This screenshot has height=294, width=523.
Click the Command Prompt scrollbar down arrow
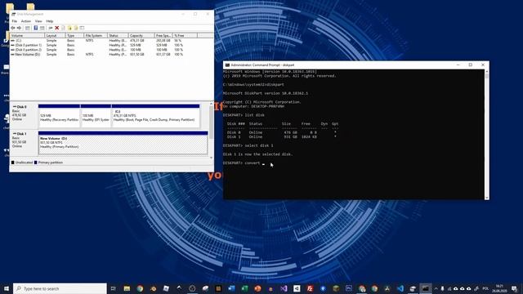pyautogui.click(x=487, y=198)
